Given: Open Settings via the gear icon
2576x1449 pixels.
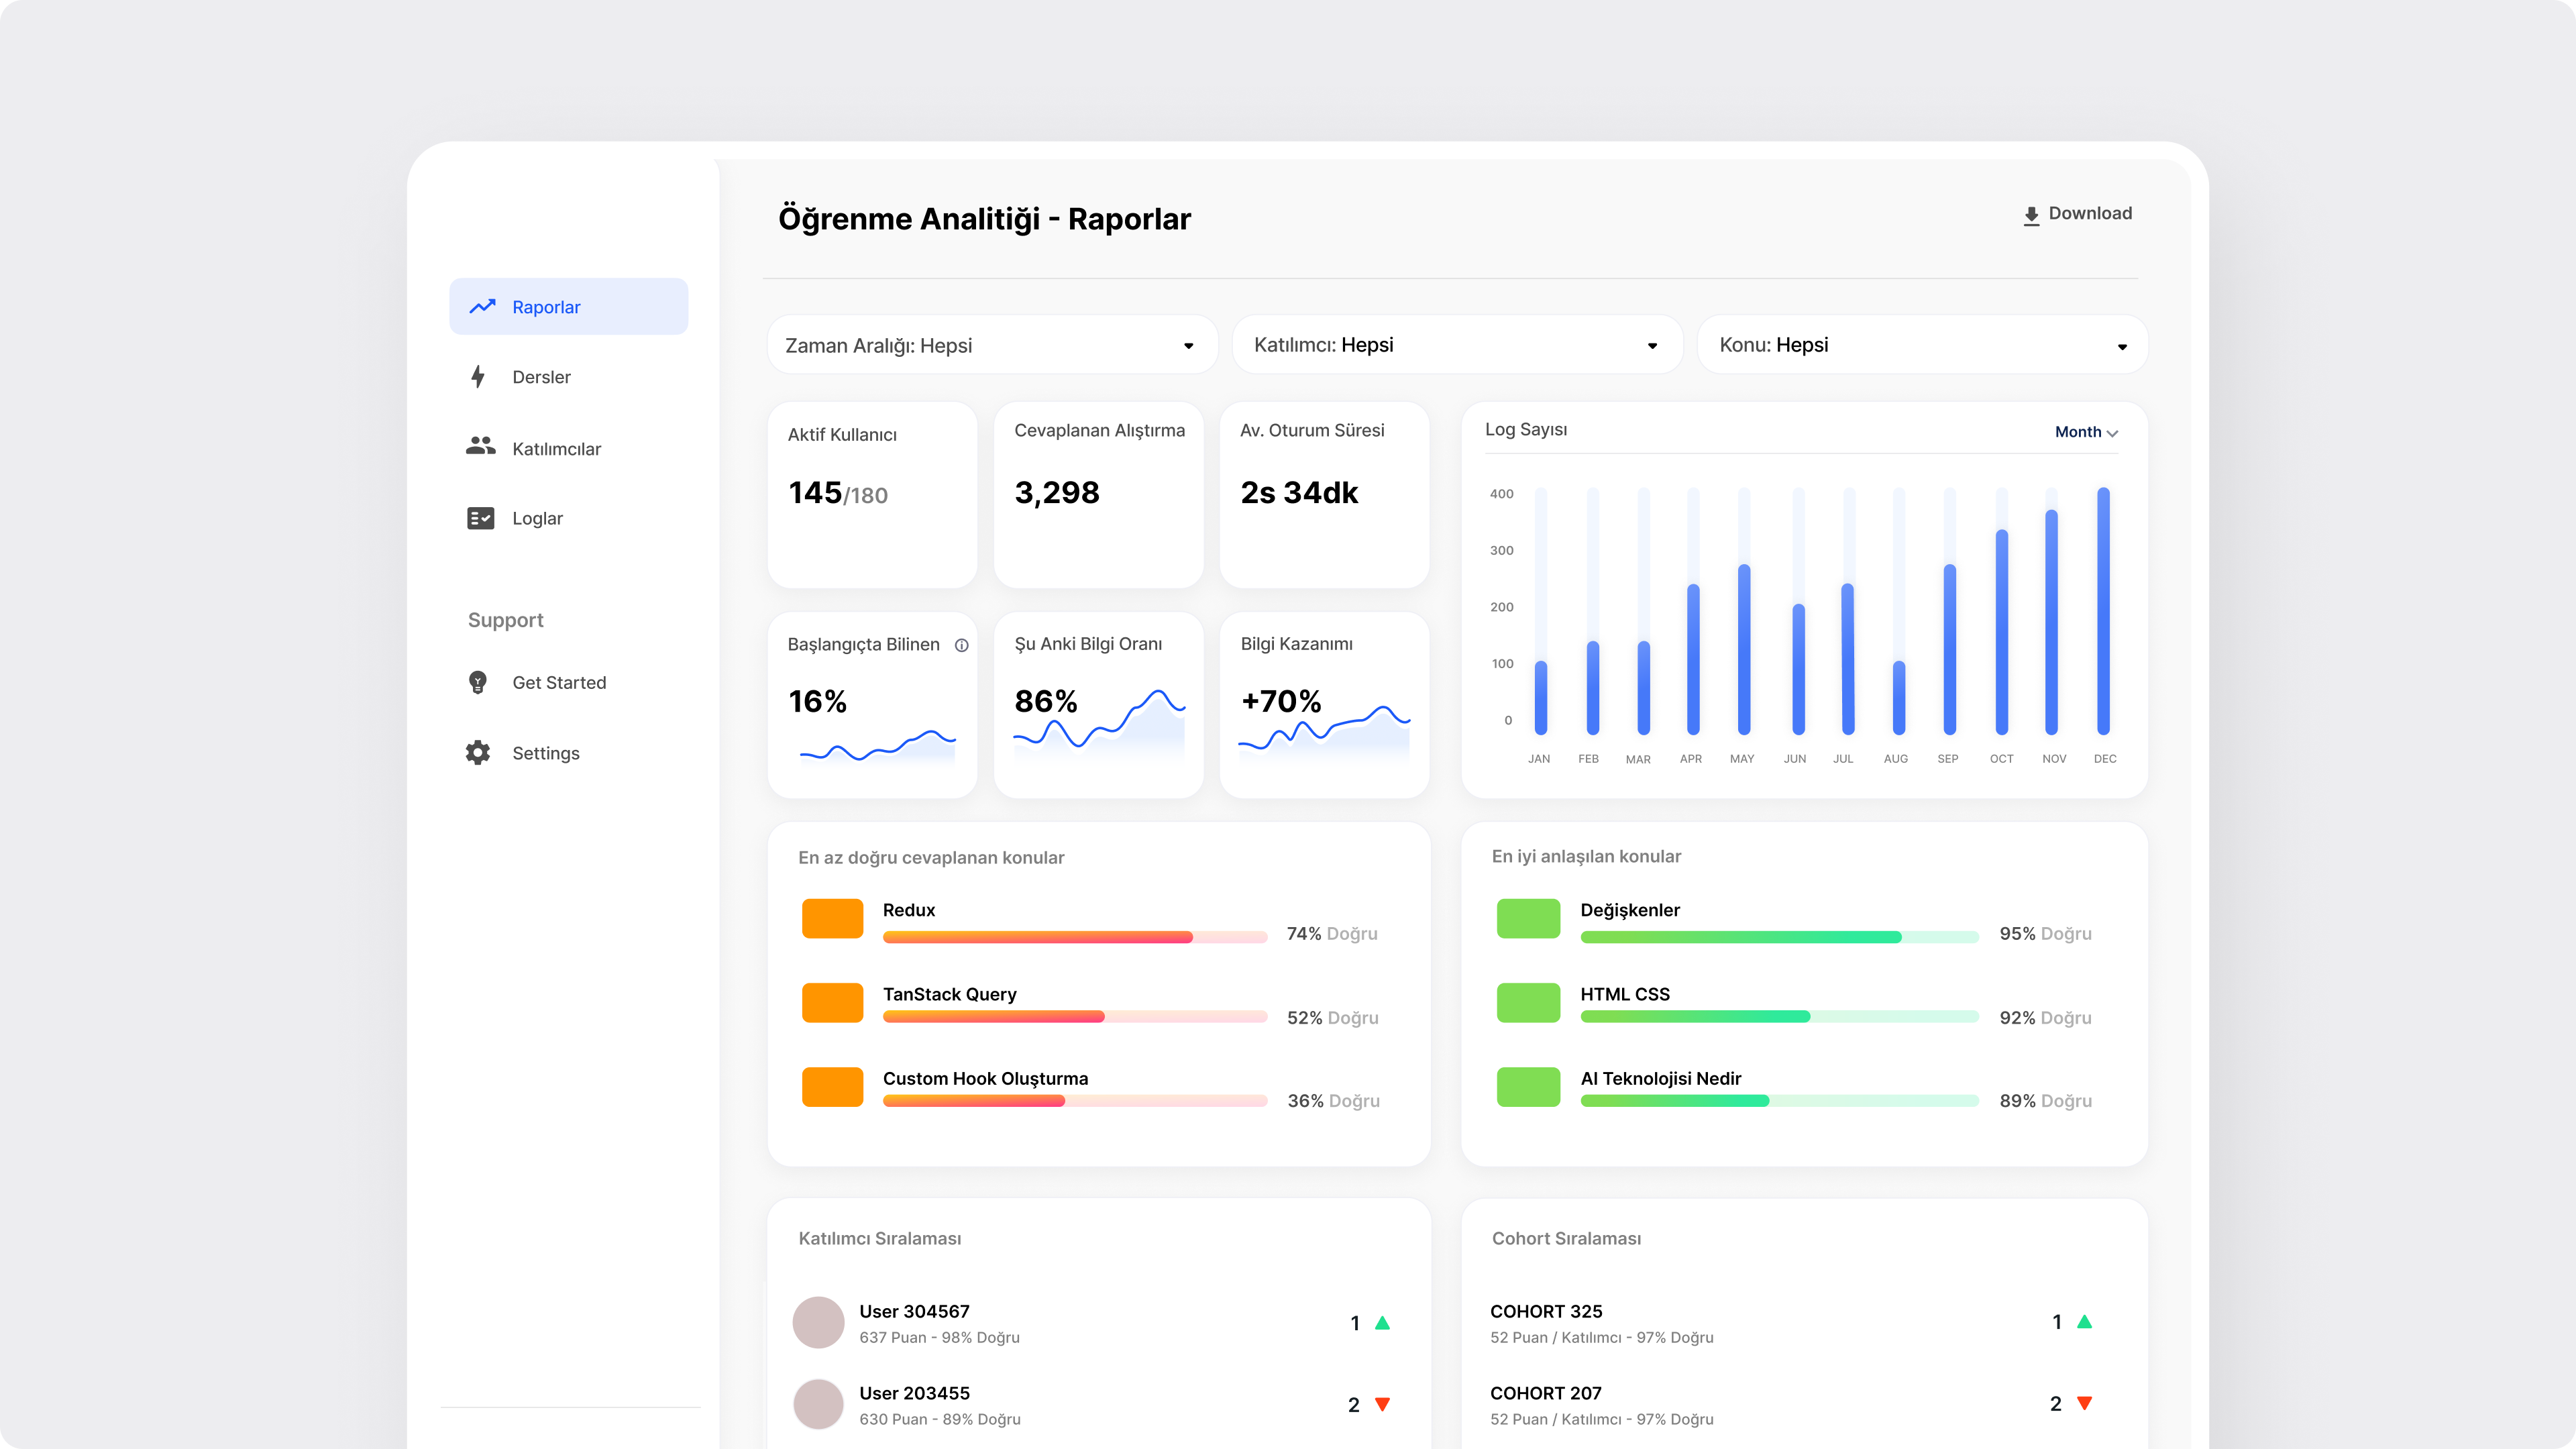Looking at the screenshot, I should click(x=479, y=752).
